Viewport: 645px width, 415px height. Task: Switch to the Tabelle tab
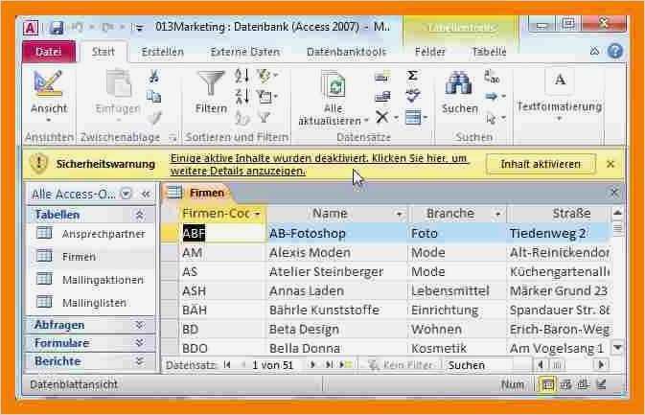(489, 52)
